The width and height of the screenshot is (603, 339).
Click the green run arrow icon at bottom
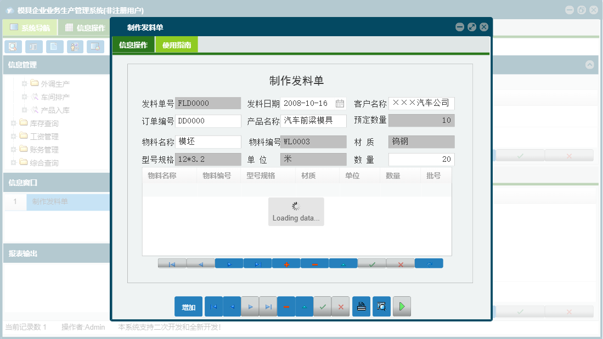point(402,306)
